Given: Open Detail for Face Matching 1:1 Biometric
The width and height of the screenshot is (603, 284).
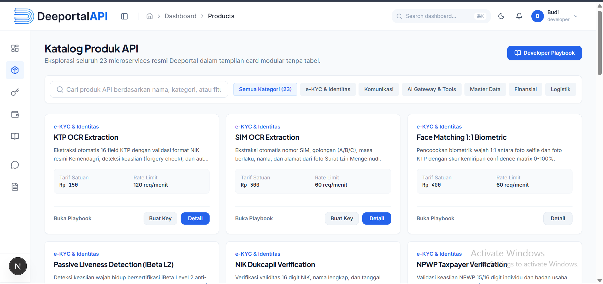Looking at the screenshot, I should point(558,218).
